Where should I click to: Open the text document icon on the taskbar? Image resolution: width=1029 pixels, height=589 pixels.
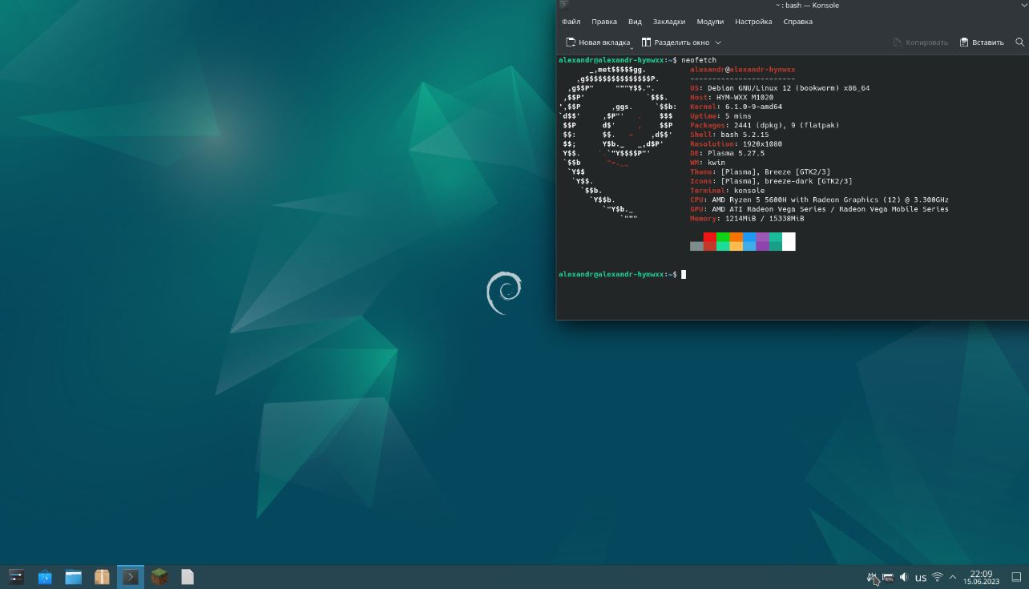pos(187,576)
